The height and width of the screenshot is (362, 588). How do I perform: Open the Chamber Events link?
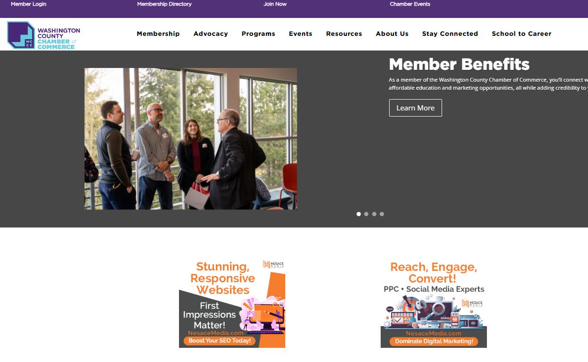[x=410, y=4]
